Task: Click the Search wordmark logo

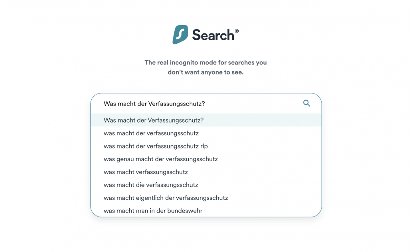Action: tap(213, 35)
